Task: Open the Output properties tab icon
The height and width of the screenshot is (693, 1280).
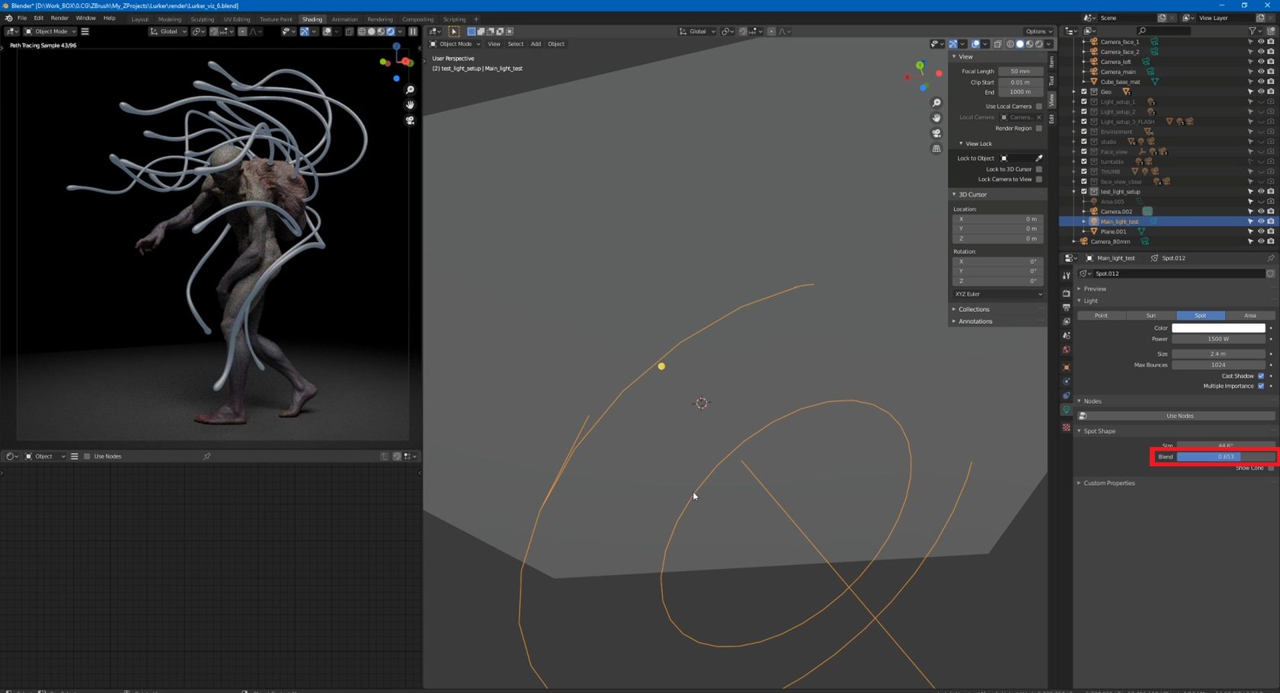Action: pos(1066,307)
